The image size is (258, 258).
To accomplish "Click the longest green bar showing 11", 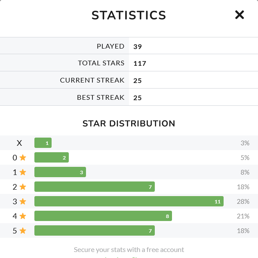I will click(x=129, y=201).
